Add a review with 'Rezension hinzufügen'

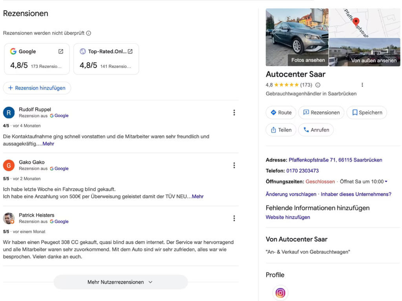coord(37,88)
